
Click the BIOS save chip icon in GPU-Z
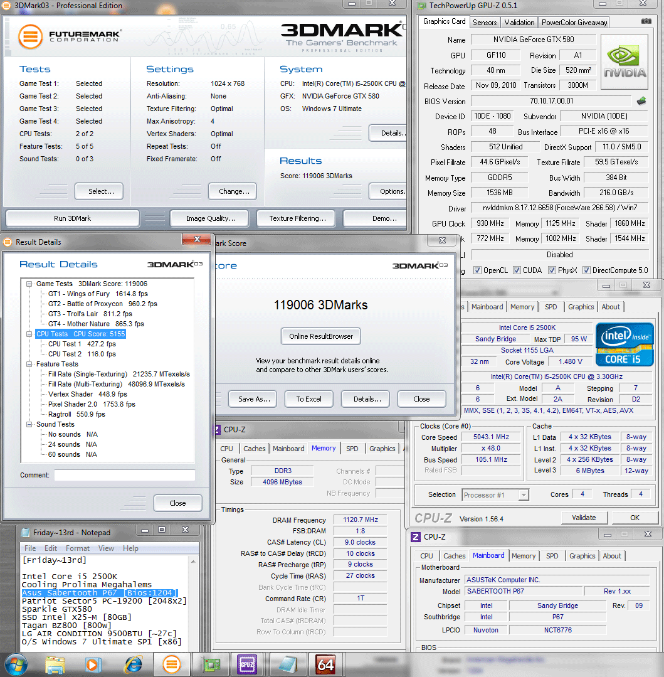(641, 101)
